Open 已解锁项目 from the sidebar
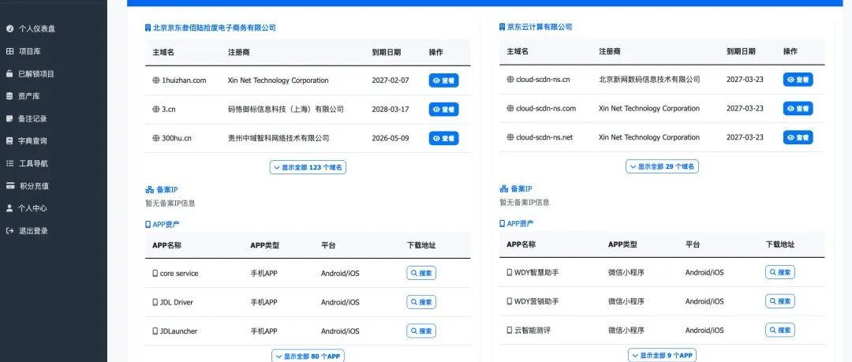Viewport: 852px width, 362px height. point(31,73)
